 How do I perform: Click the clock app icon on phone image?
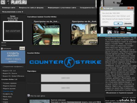(109, 32)
